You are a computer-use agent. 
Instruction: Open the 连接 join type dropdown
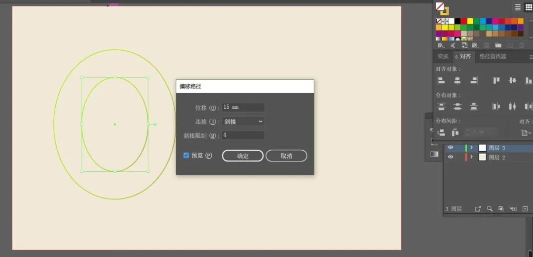pyautogui.click(x=243, y=121)
